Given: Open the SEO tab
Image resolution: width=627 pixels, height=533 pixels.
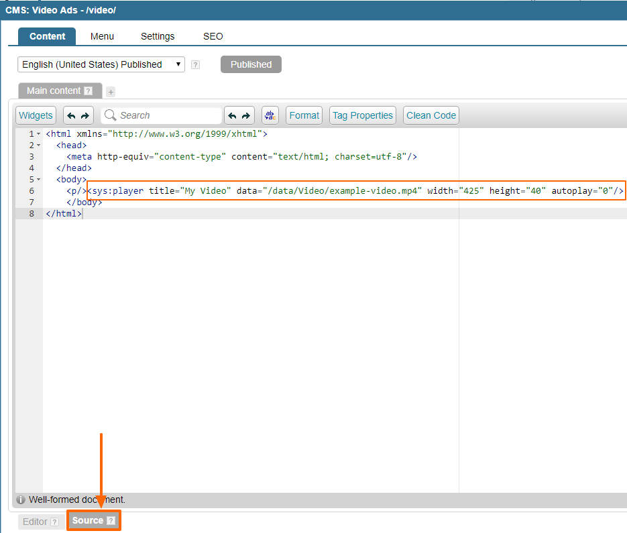Looking at the screenshot, I should click(x=213, y=36).
